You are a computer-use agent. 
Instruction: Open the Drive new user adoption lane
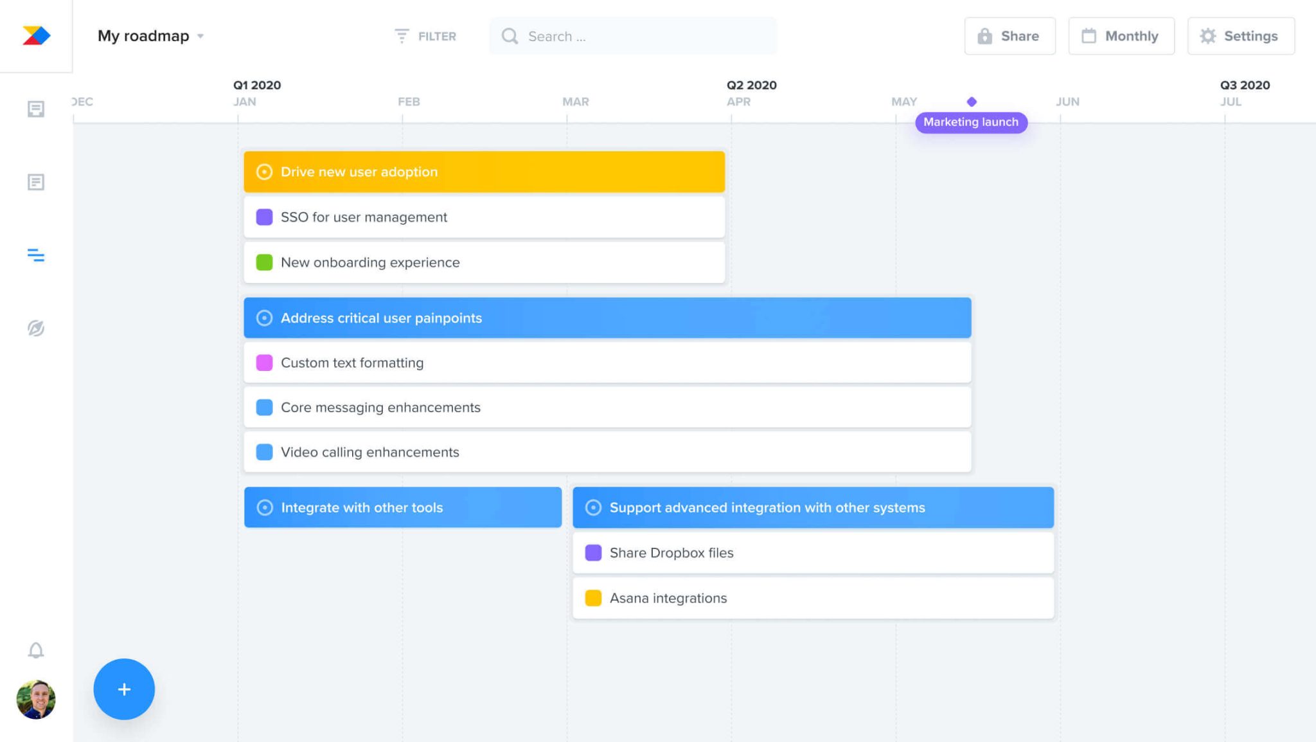pyautogui.click(x=484, y=171)
